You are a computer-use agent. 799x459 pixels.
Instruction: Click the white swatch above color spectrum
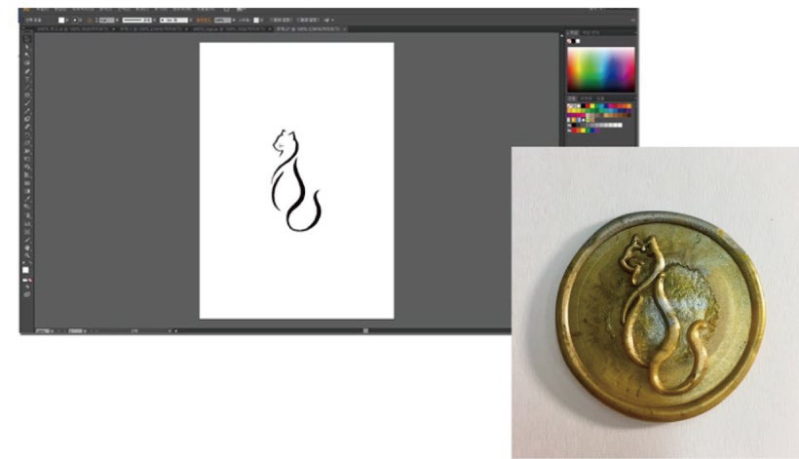577,41
